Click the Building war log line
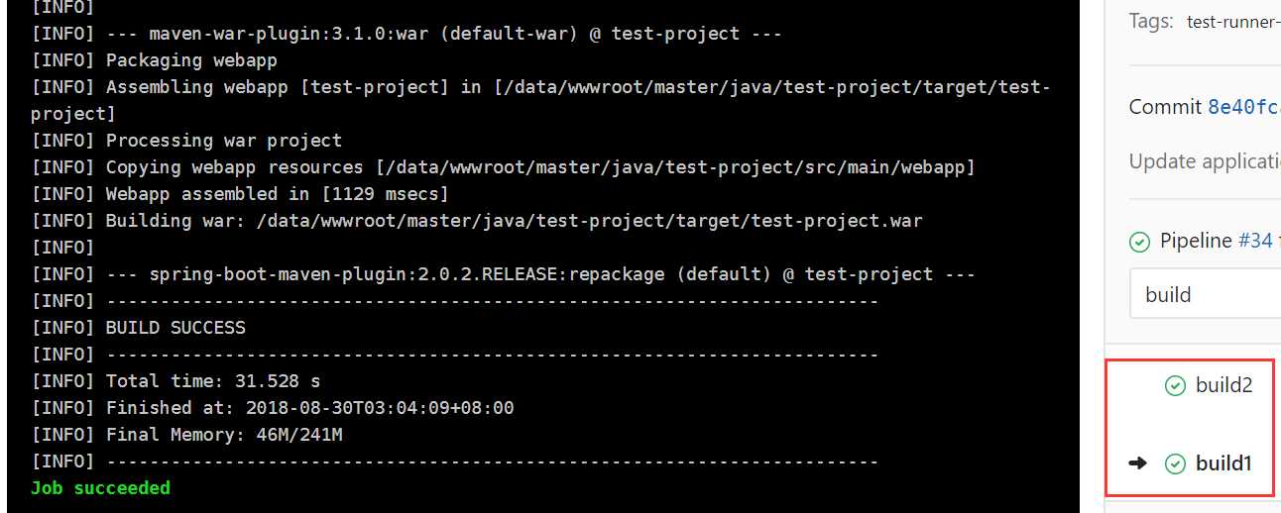1281x513 pixels. tap(477, 220)
